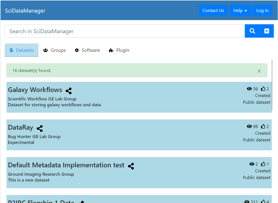This screenshot has width=278, height=203.
Task: Click Ground Imaging Research Group text
Action: coord(41,174)
